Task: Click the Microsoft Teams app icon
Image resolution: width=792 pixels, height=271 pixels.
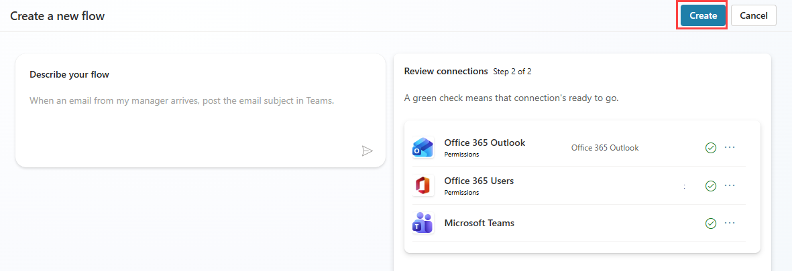Action: point(422,223)
